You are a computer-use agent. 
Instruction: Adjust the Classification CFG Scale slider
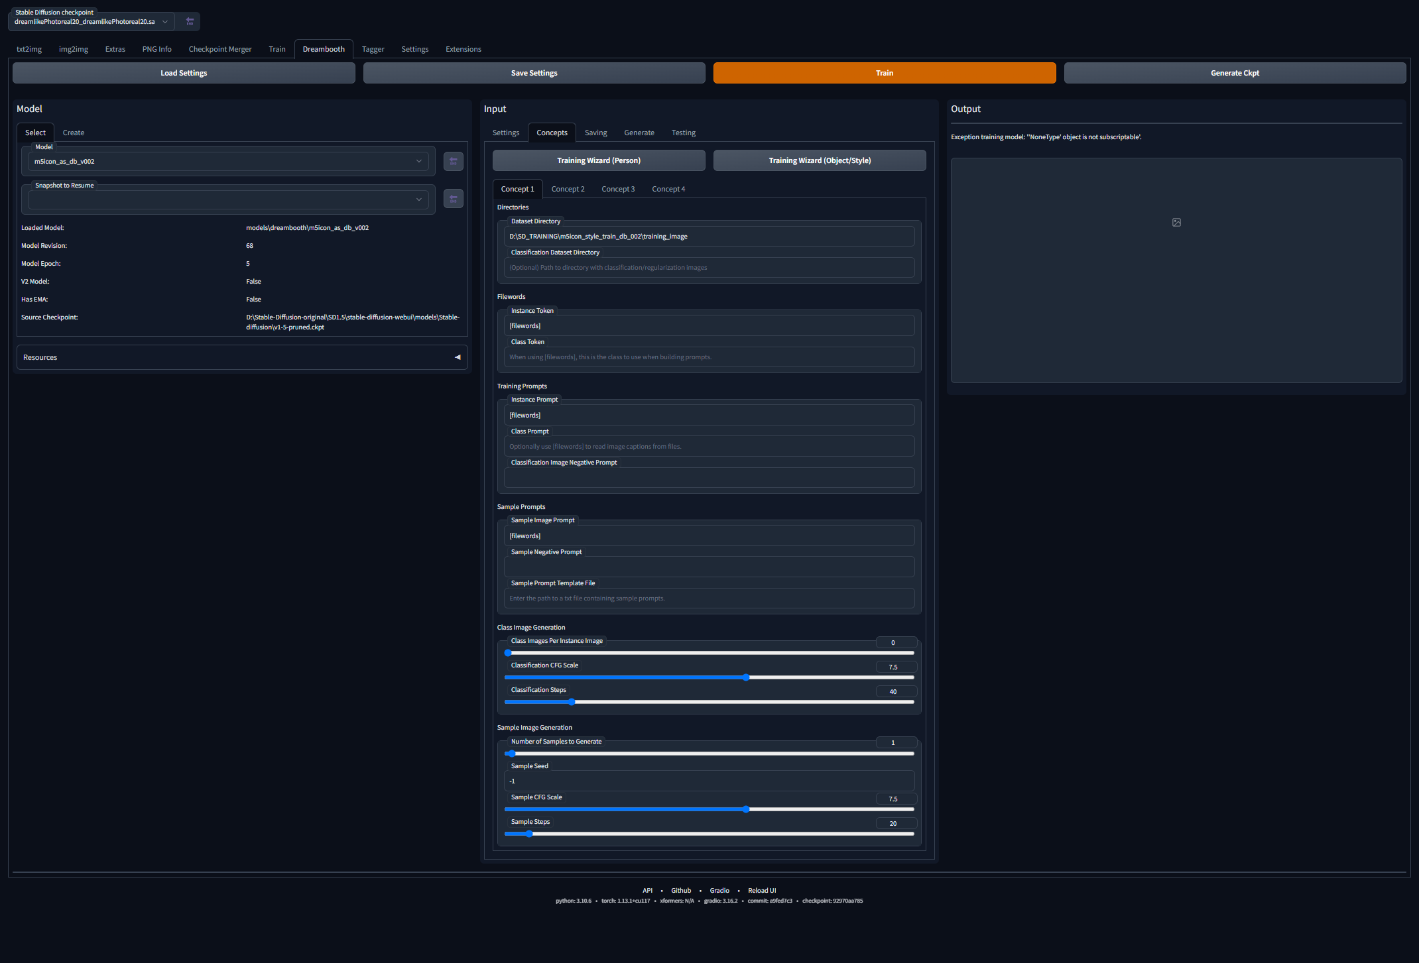(x=709, y=677)
